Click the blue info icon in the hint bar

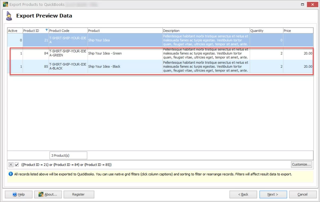pyautogui.click(x=11, y=174)
